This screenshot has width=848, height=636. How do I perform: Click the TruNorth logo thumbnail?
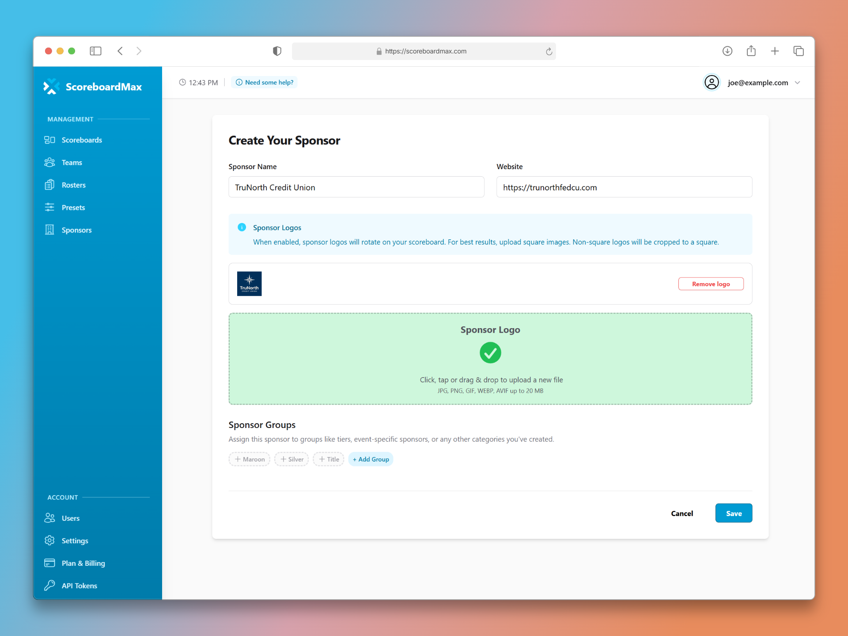click(250, 284)
